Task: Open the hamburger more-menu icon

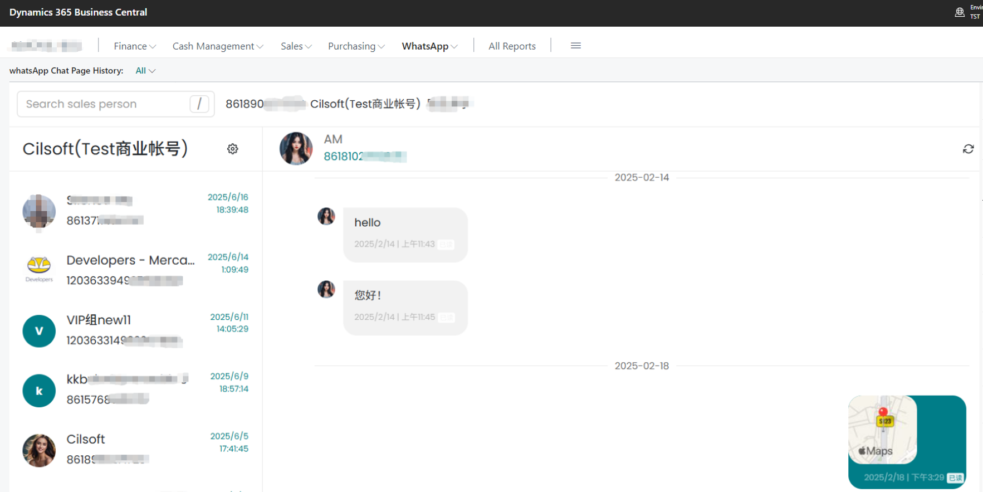Action: click(575, 46)
